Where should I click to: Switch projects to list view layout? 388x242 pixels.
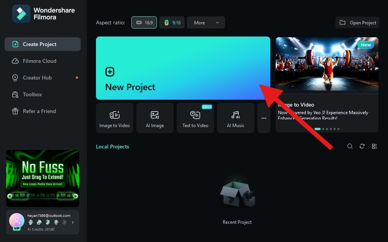(374, 146)
